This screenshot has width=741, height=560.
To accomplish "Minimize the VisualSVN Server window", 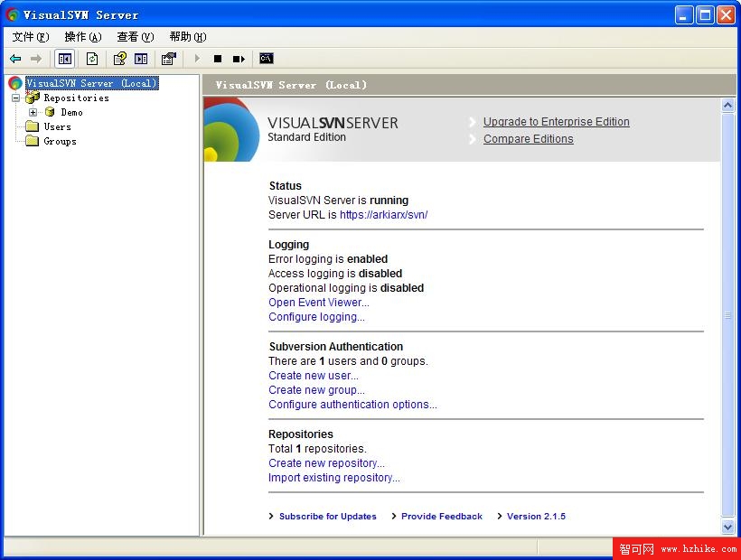I will pos(683,15).
